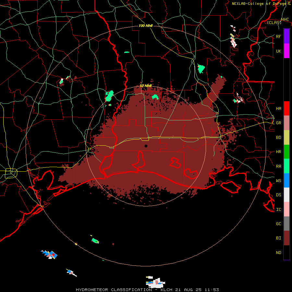Click the DS white legend swatch

click(286, 195)
